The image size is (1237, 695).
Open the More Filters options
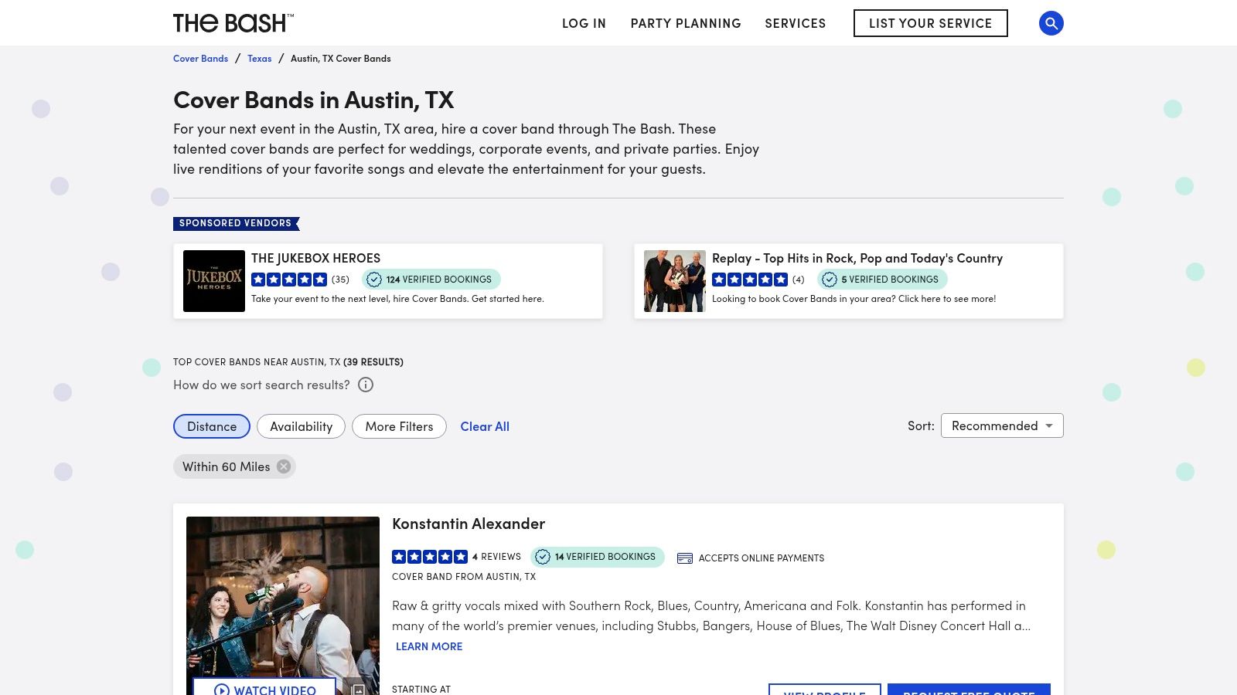(399, 426)
